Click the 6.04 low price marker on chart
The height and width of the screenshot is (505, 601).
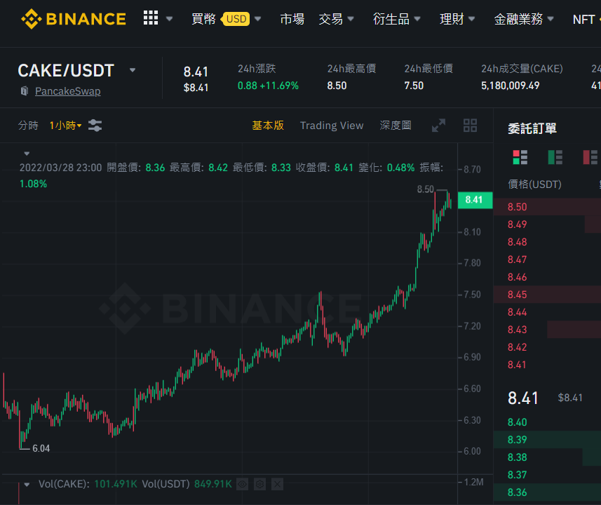click(x=41, y=448)
